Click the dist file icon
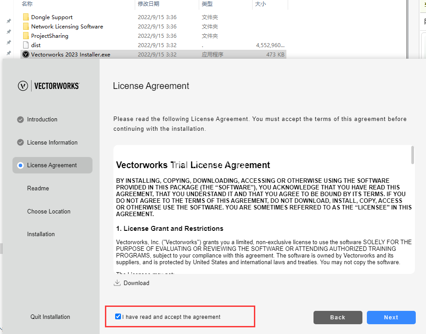 pyautogui.click(x=26, y=45)
